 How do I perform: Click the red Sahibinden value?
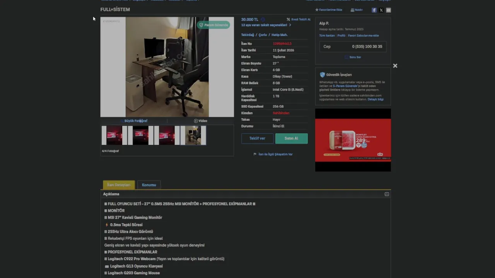(x=281, y=113)
